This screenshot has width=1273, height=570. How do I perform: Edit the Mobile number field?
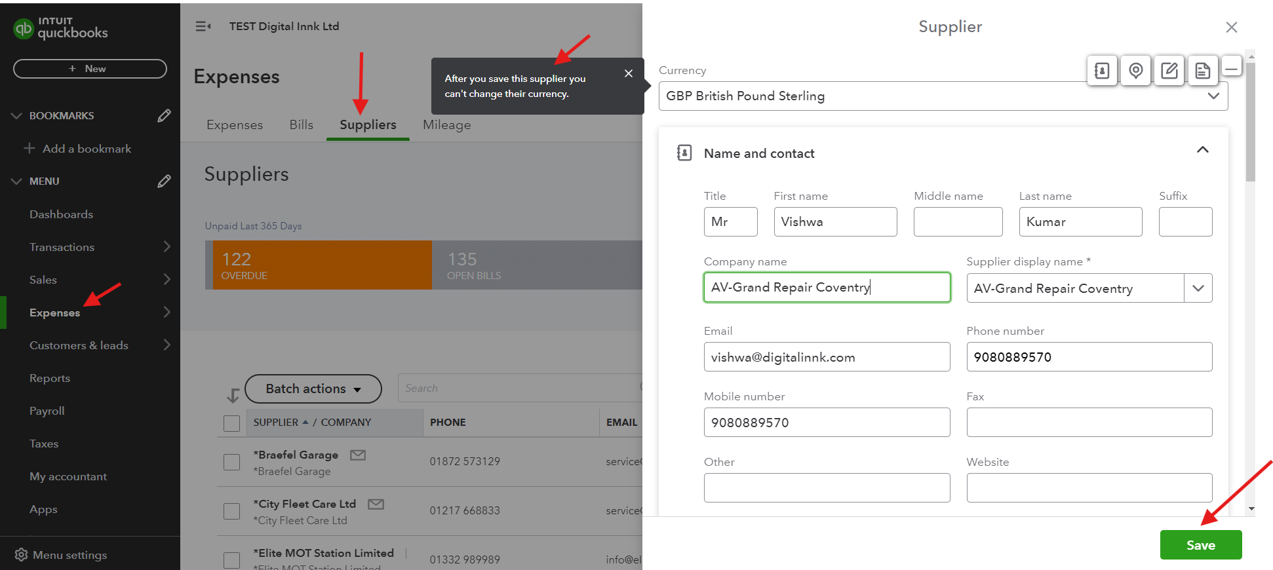point(827,422)
